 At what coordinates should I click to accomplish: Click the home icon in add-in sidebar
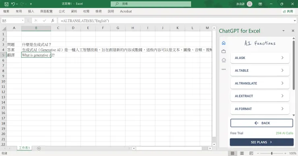(x=223, y=43)
